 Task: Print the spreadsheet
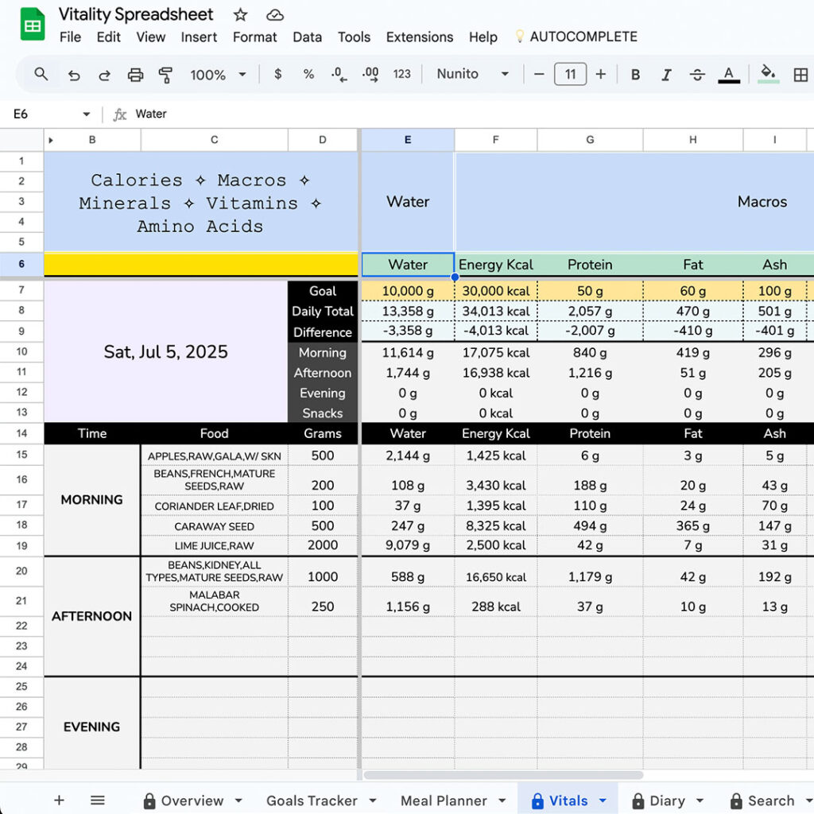pyautogui.click(x=135, y=75)
